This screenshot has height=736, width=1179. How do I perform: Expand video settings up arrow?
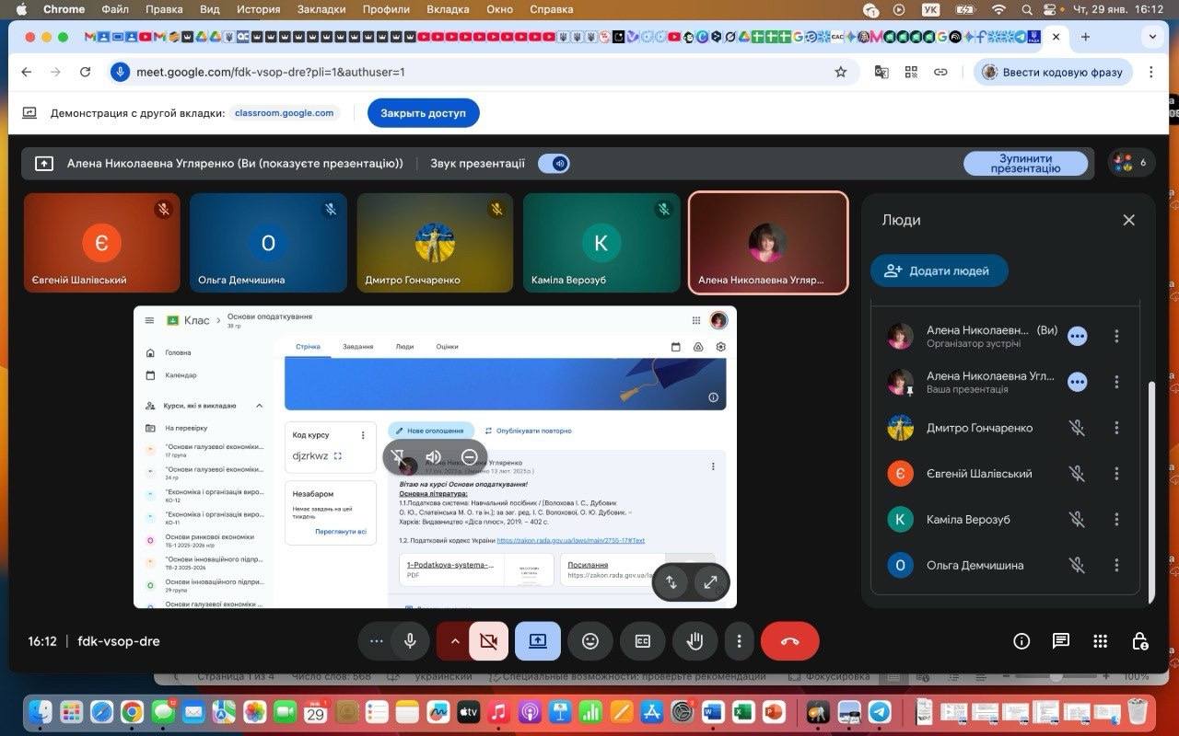(x=454, y=641)
